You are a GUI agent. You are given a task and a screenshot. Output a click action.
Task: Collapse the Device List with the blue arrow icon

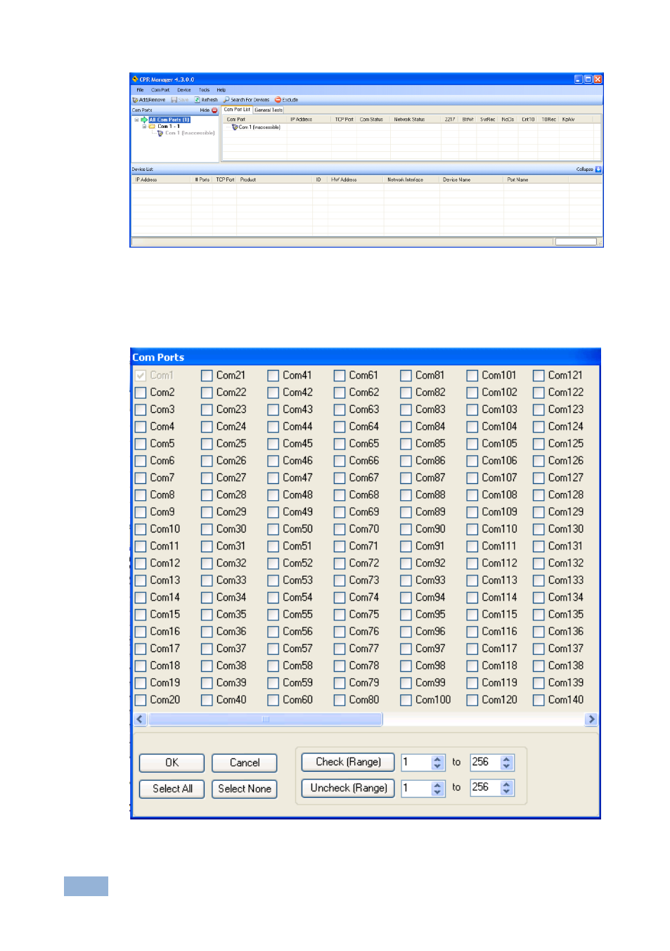pos(598,170)
